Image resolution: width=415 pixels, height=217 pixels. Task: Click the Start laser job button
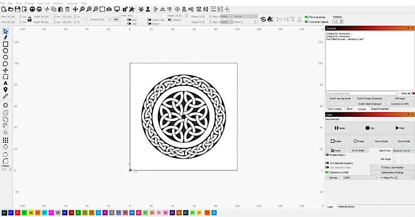tap(400, 128)
